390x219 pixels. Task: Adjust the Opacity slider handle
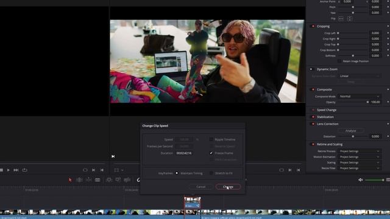[x=367, y=102]
